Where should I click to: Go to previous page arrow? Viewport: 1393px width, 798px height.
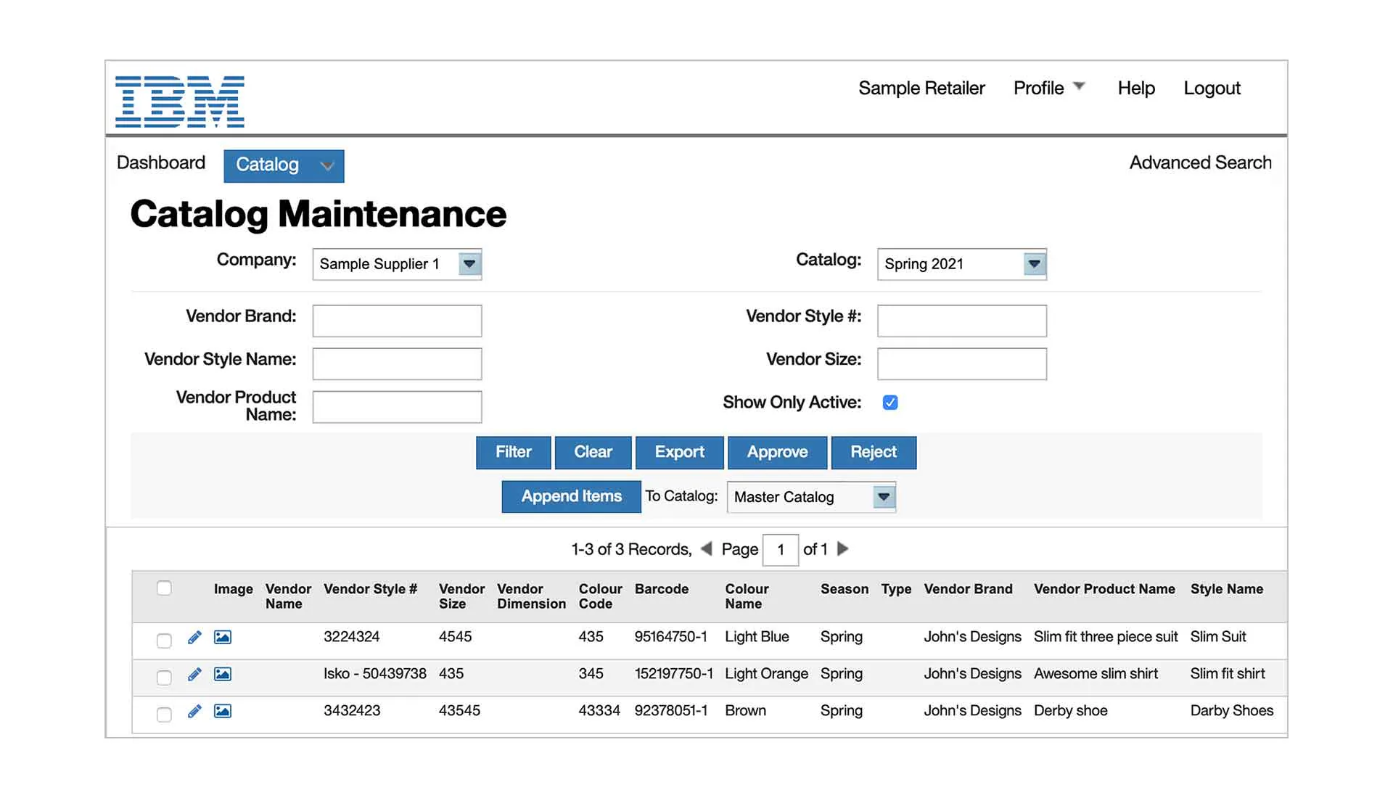pyautogui.click(x=706, y=549)
